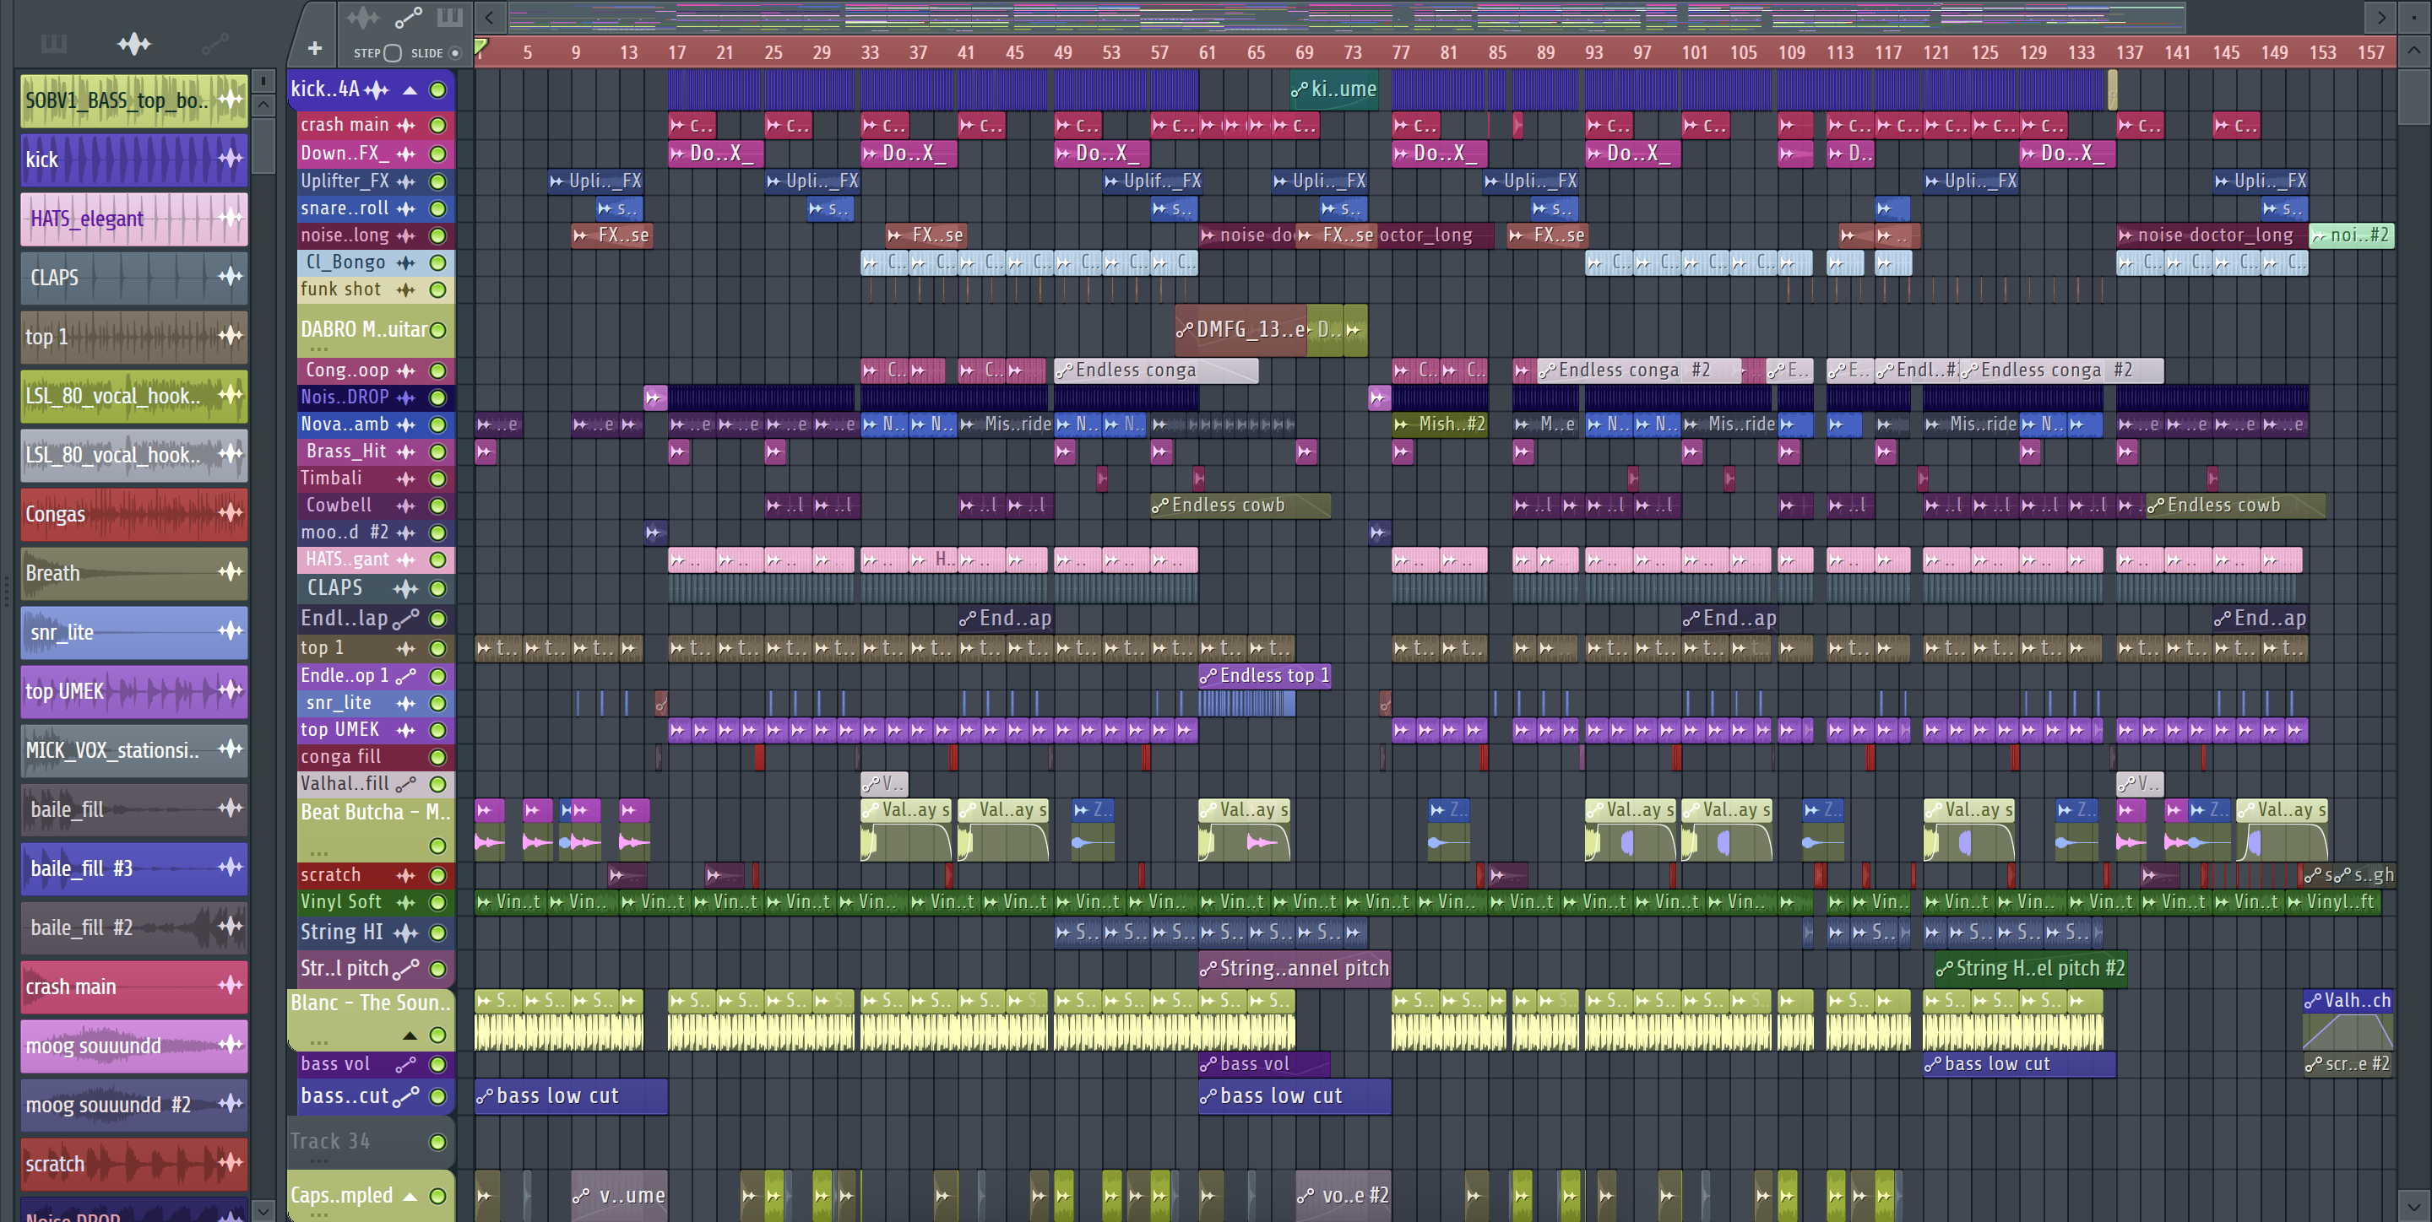This screenshot has height=1222, width=2432.
Task: Select the bass vol automation clip
Action: pyautogui.click(x=1263, y=1064)
